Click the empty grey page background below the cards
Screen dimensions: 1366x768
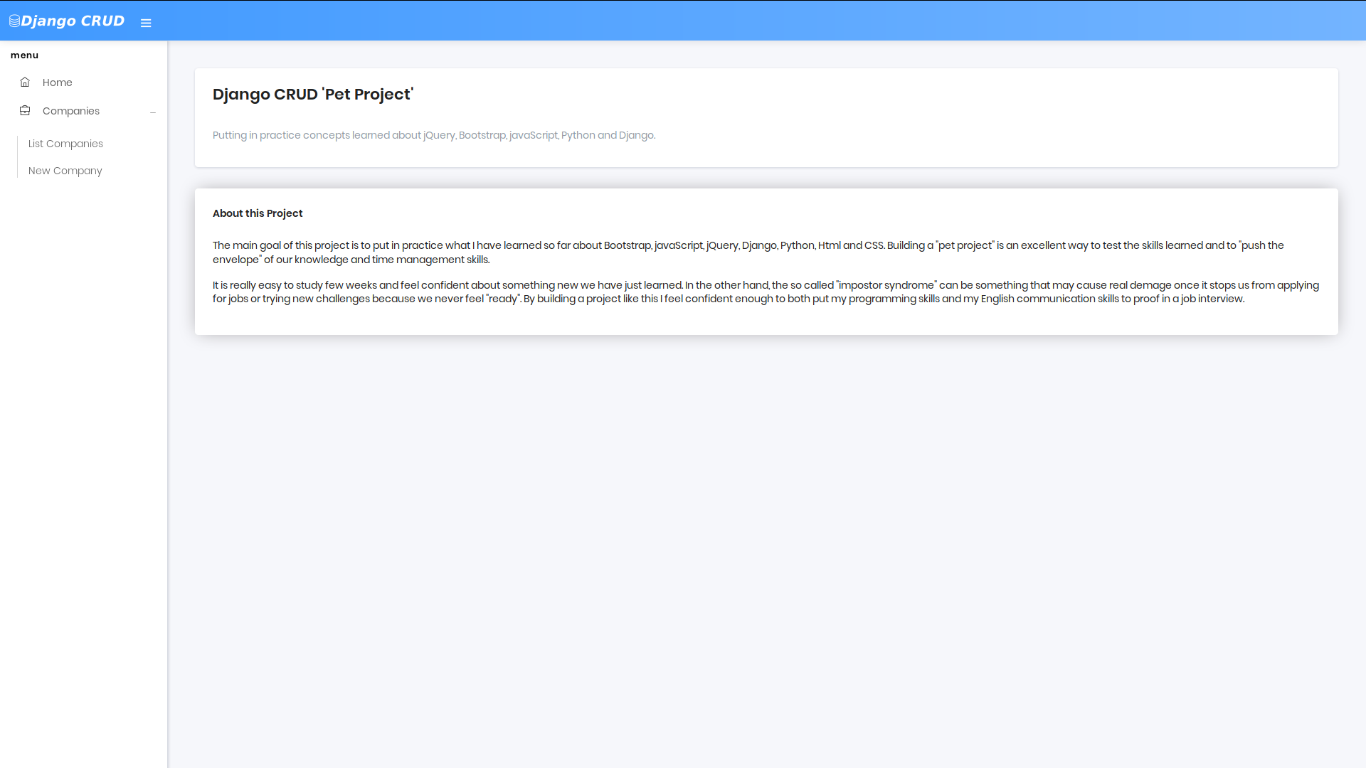coord(766,540)
